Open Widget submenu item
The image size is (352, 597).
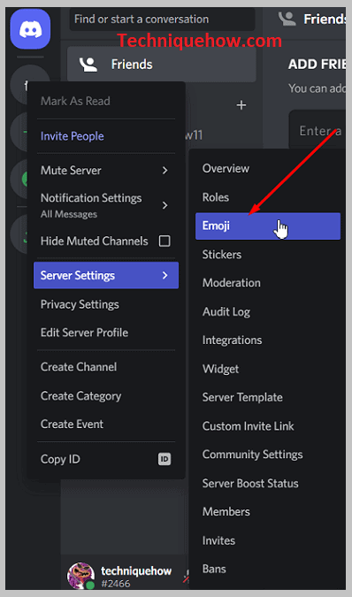[267, 369]
